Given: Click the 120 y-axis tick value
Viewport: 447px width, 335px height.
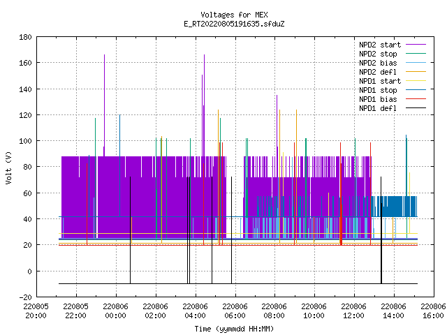Looking at the screenshot, I should pyautogui.click(x=25, y=115).
